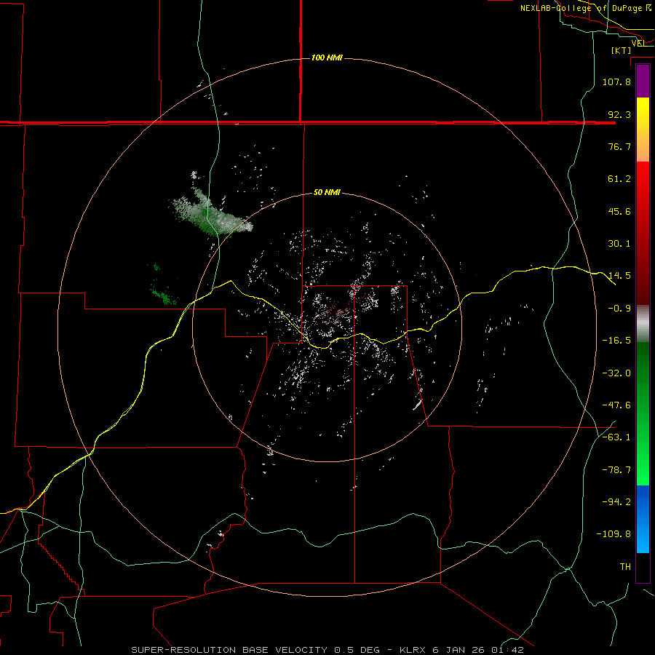Click the 76.7 scale value
655x655 pixels.
point(619,146)
